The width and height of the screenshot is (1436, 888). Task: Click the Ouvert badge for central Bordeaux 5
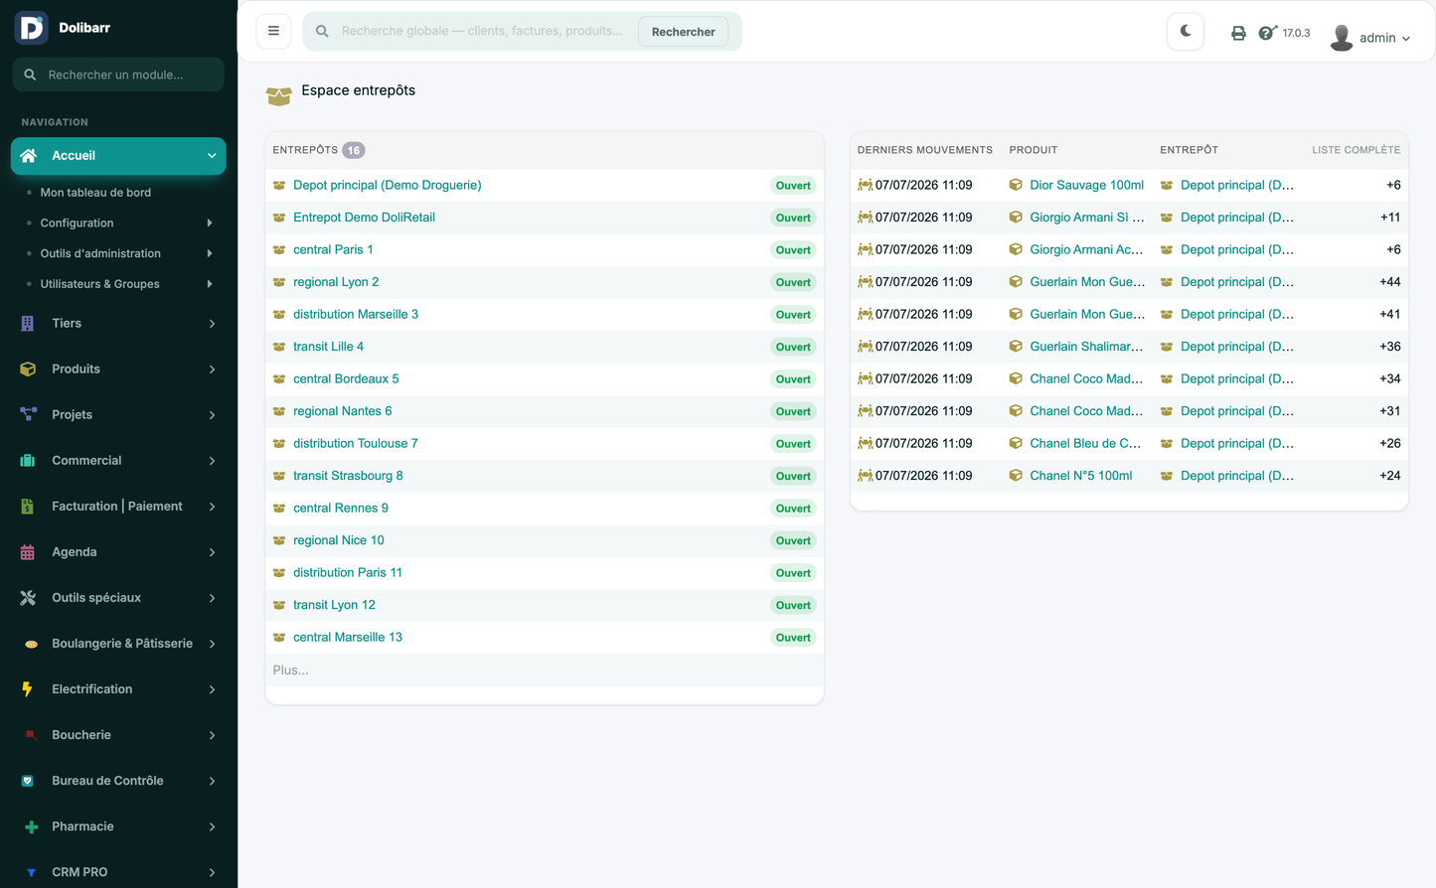pyautogui.click(x=793, y=379)
